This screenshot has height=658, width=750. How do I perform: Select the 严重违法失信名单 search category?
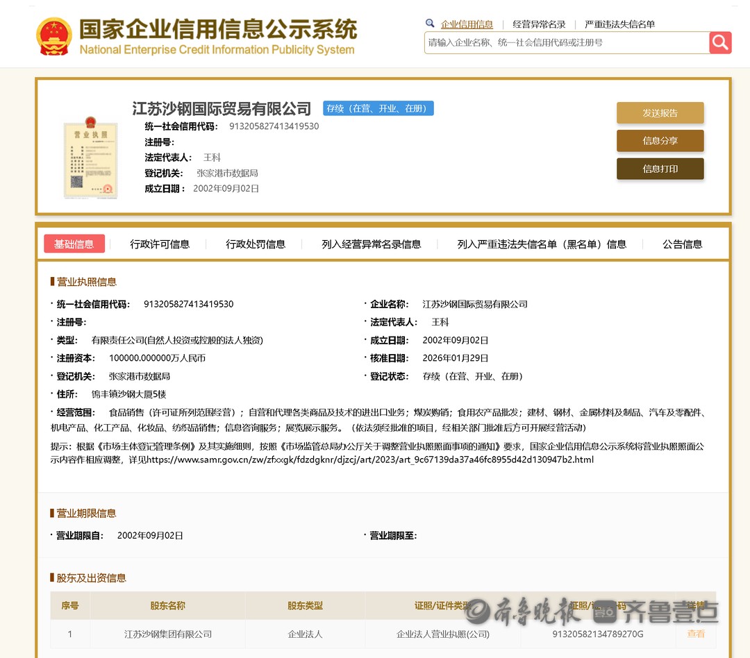pyautogui.click(x=619, y=24)
